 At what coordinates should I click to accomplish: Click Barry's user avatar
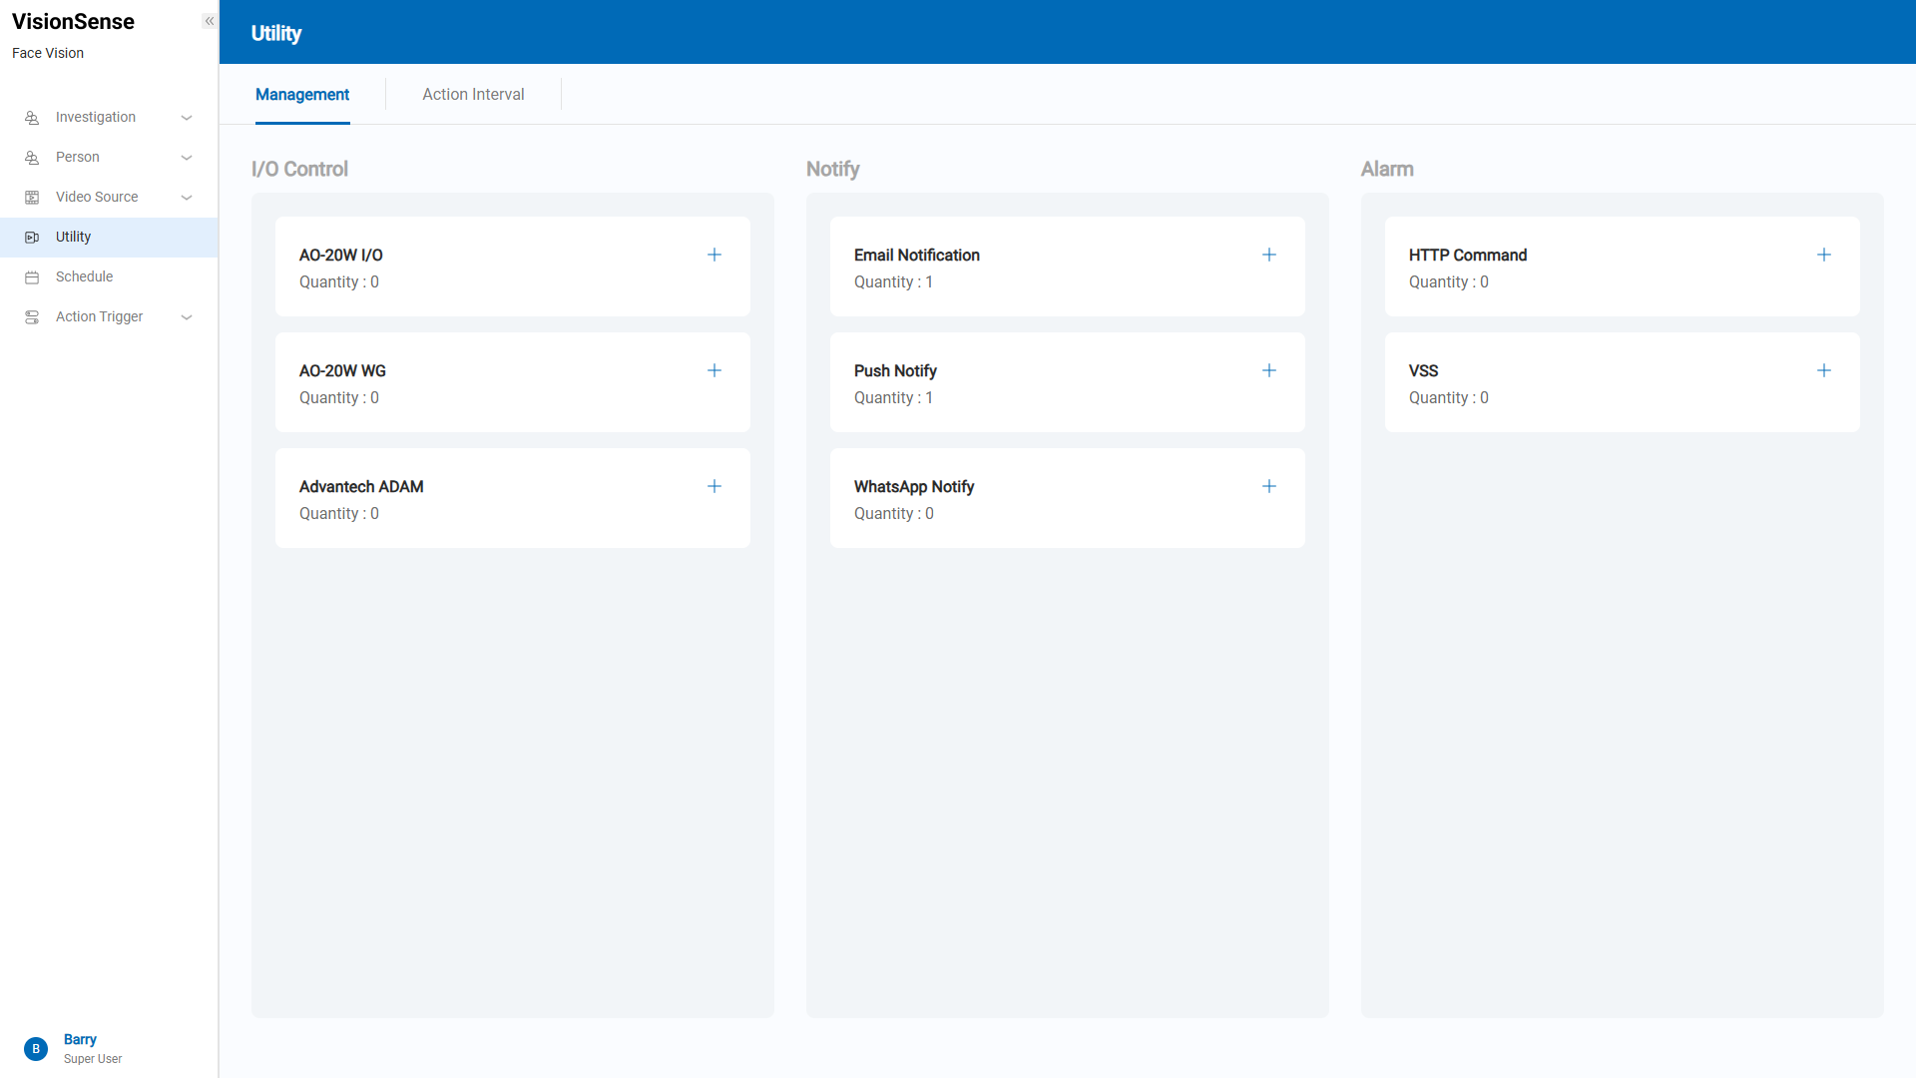coord(36,1049)
